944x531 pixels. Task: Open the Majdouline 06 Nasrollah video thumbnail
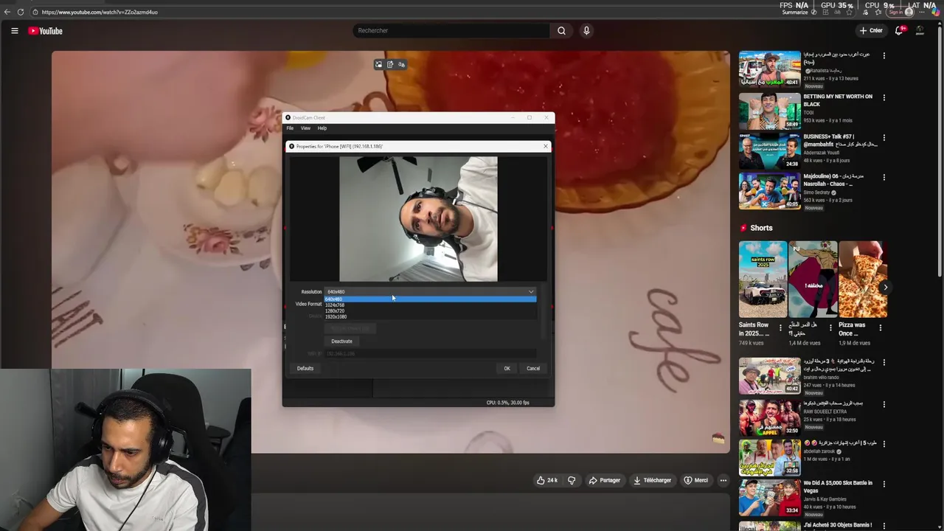point(770,191)
